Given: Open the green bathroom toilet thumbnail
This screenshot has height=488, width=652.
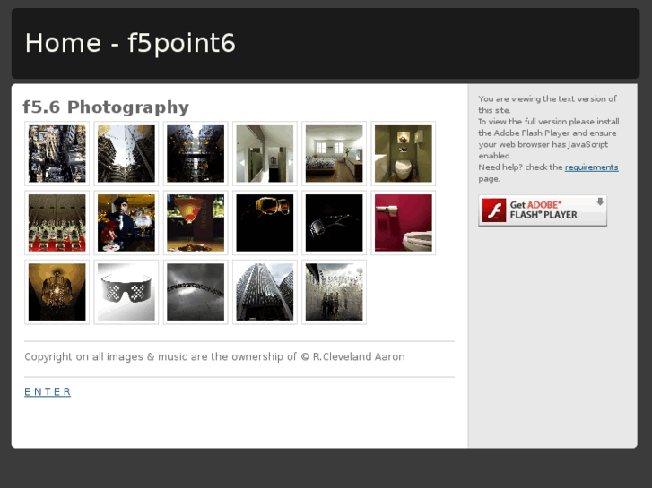Looking at the screenshot, I should pyautogui.click(x=403, y=153).
